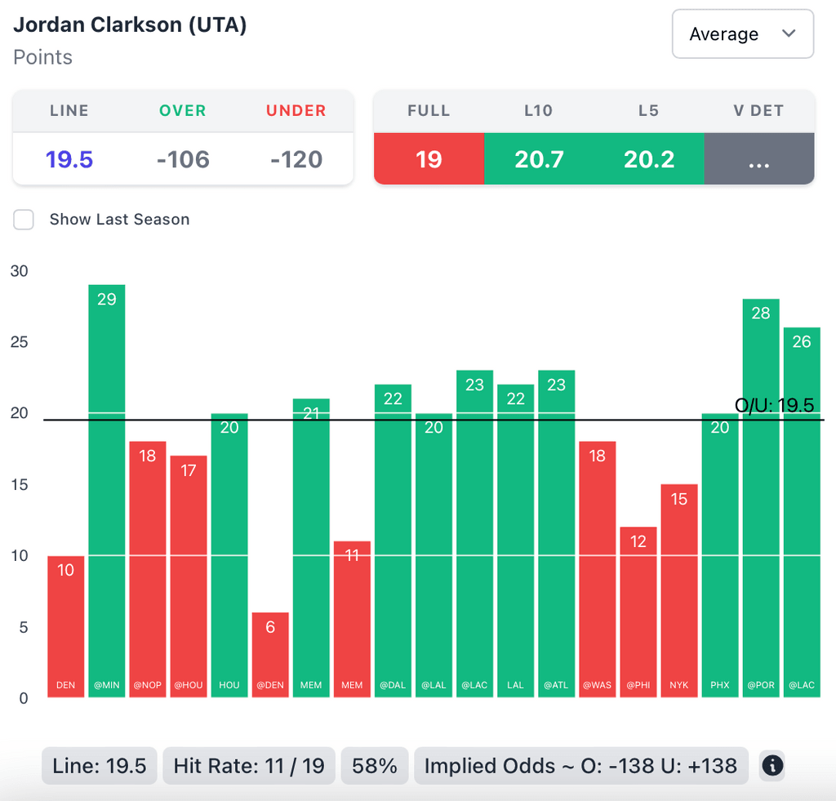Image resolution: width=836 pixels, height=801 pixels.
Task: Select the V DET tab
Action: [x=759, y=159]
